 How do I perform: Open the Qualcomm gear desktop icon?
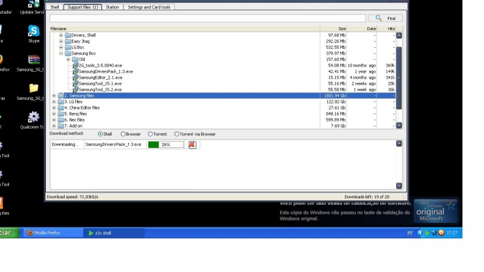(x=34, y=117)
